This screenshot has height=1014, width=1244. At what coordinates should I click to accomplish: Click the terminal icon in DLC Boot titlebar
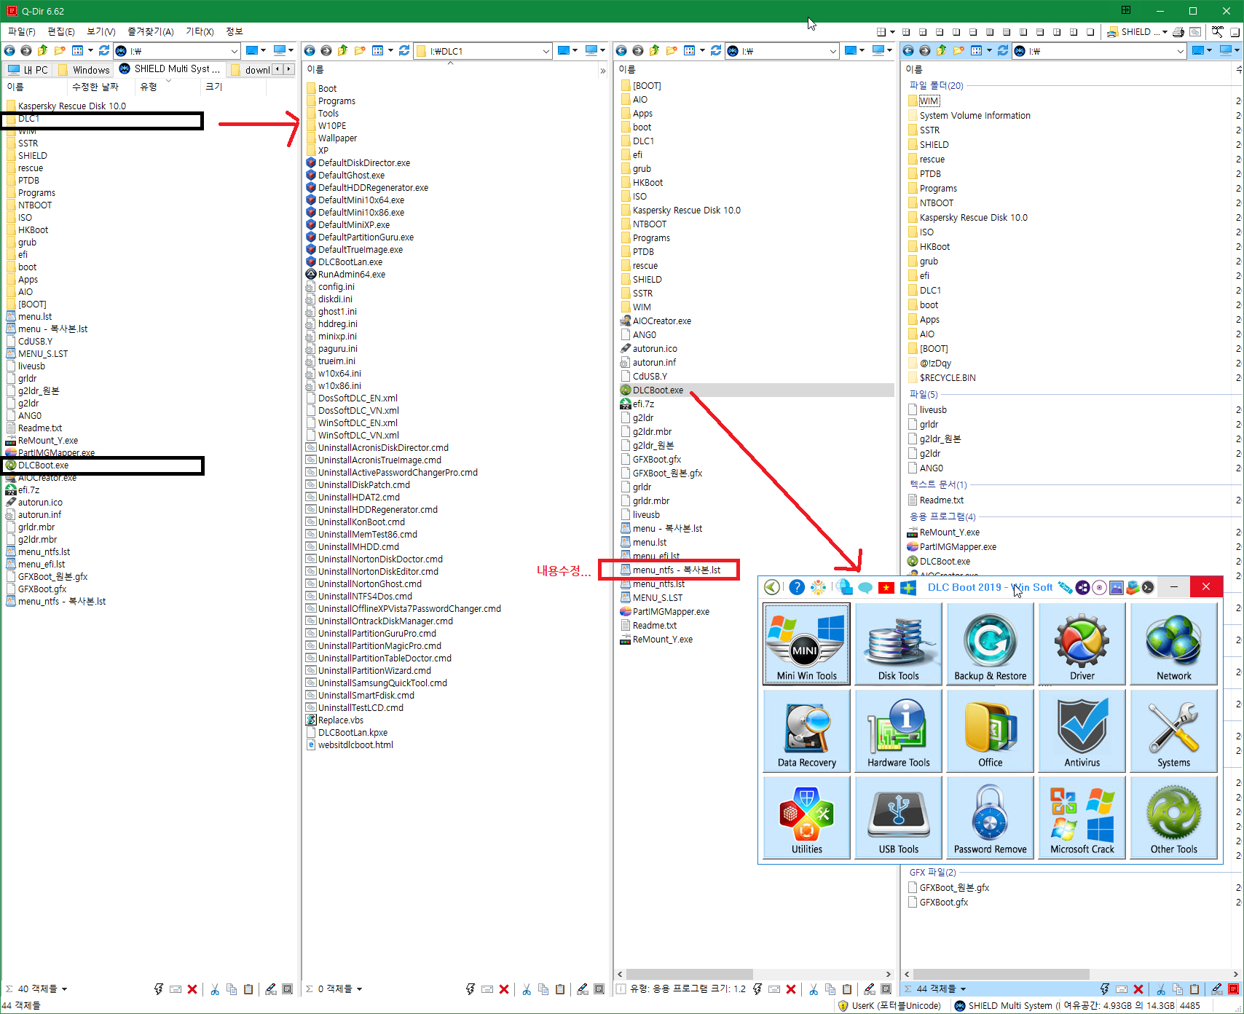(x=1148, y=587)
